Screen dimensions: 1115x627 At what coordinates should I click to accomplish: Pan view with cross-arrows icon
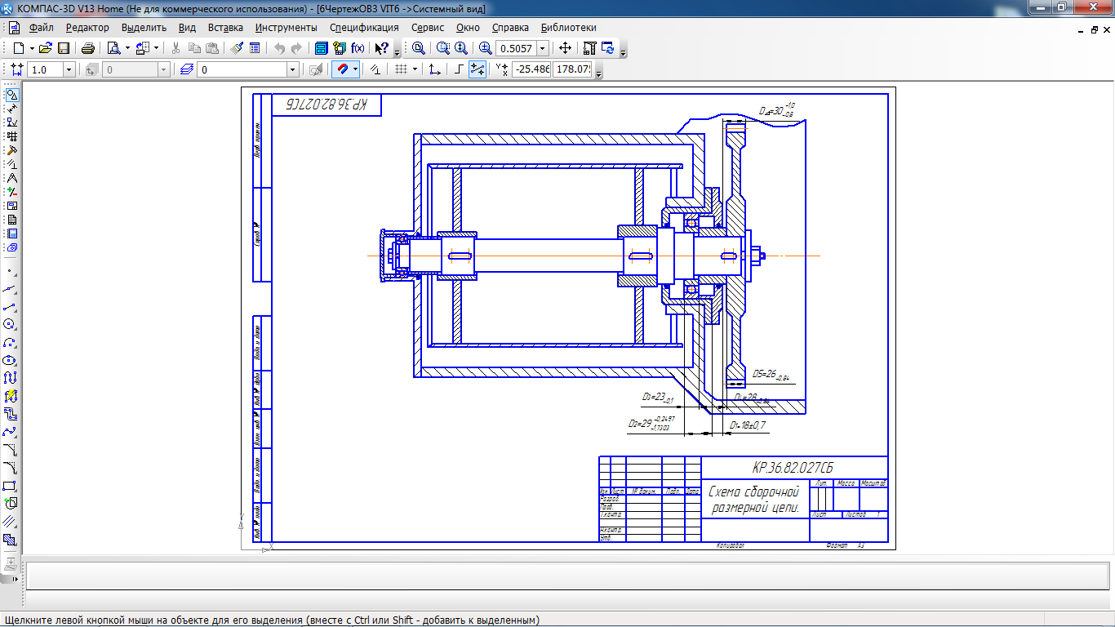click(x=565, y=48)
